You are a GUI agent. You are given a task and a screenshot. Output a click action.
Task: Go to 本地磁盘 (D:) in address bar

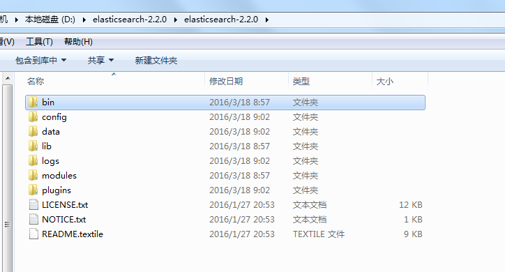pos(50,20)
